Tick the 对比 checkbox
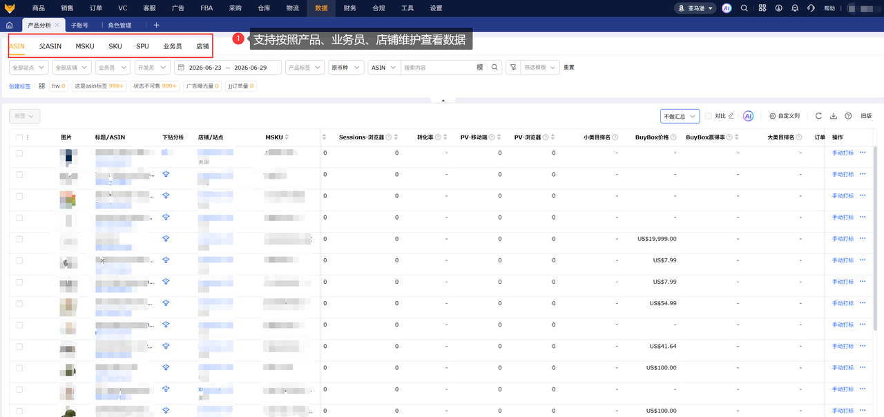Image resolution: width=884 pixels, height=417 pixels. [x=708, y=116]
